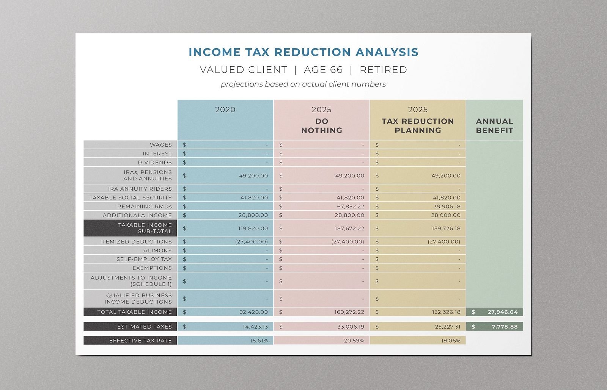
Task: Click the 159,726.18 sub-total value
Action: pyautogui.click(x=446, y=229)
